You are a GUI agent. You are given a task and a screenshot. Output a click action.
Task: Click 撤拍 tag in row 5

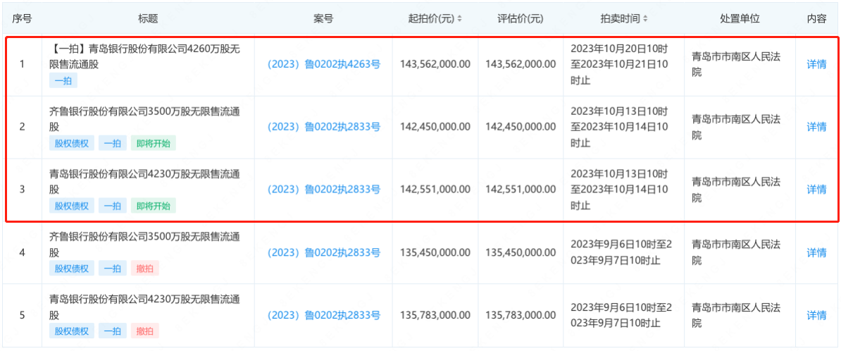click(x=145, y=331)
